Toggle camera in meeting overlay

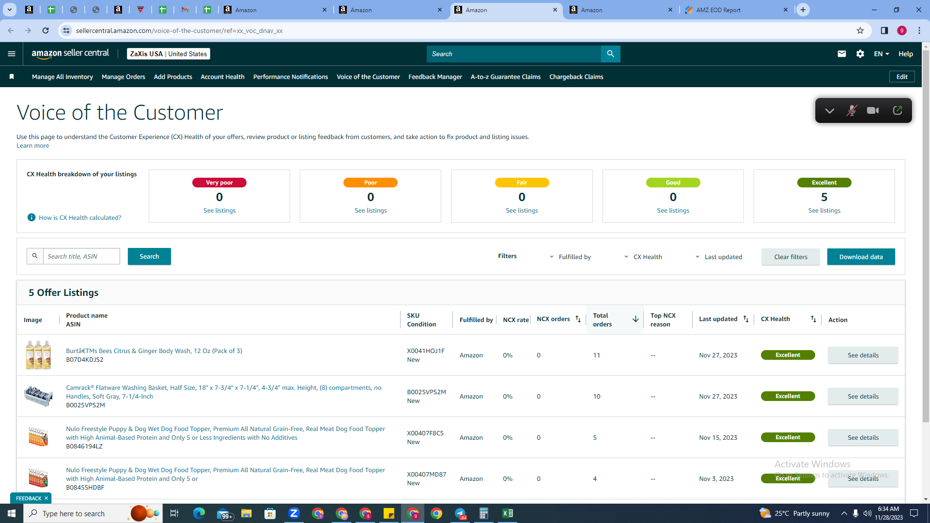click(x=873, y=111)
